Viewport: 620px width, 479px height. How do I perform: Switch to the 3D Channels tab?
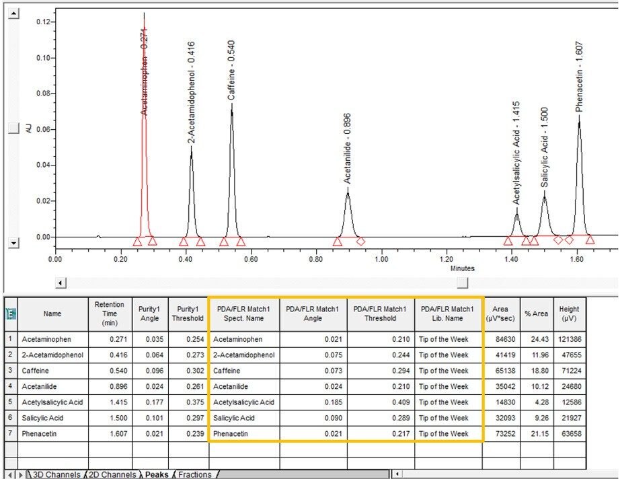click(x=56, y=474)
